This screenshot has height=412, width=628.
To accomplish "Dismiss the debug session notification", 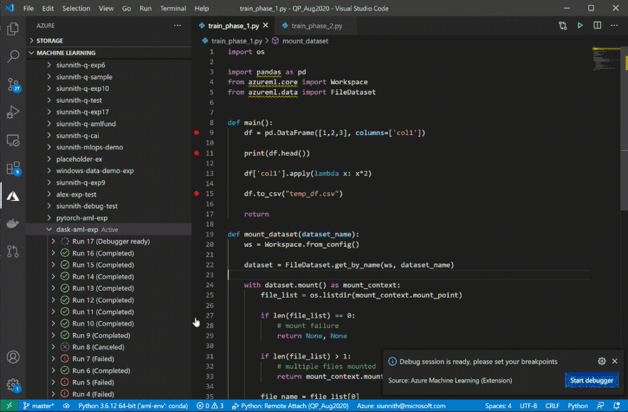I will tap(615, 361).
